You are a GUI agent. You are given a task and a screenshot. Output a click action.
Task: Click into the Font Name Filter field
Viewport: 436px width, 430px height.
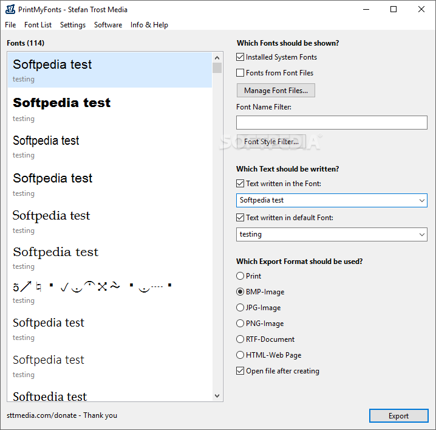point(332,122)
